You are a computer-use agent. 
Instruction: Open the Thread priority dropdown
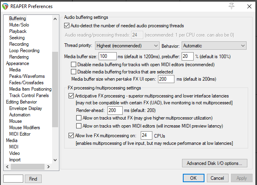point(127,46)
